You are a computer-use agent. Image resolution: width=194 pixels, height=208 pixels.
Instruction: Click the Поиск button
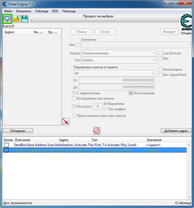click(82, 32)
